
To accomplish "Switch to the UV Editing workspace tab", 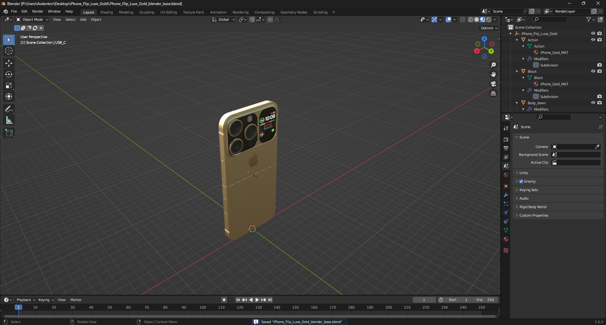I will point(169,12).
